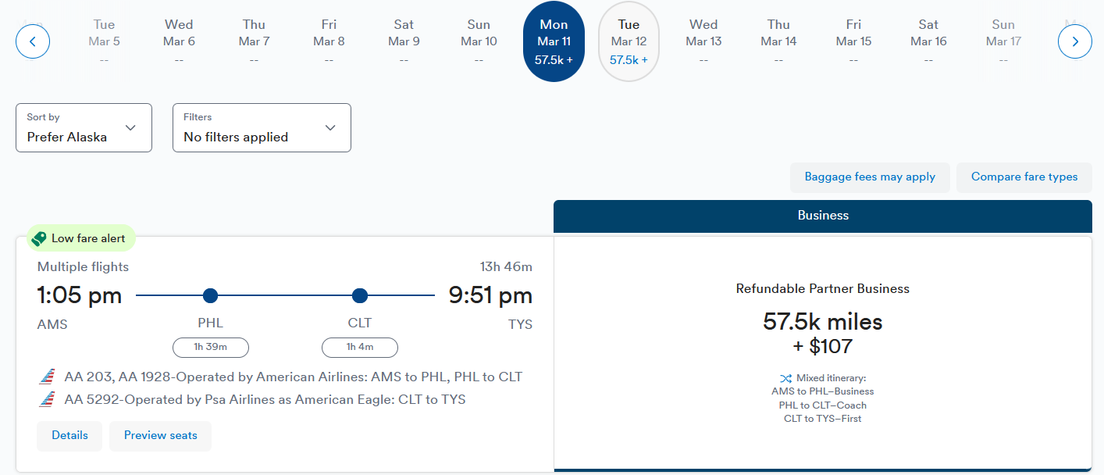
Task: Click the American Eagle logo beside AA 5292
Action: click(x=48, y=400)
